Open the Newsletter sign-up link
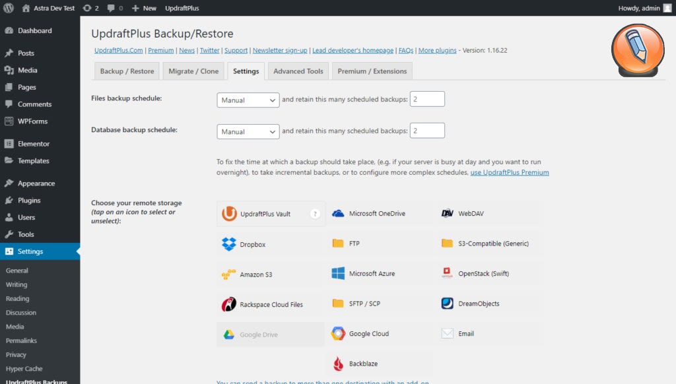The height and width of the screenshot is (384, 676). 280,50
